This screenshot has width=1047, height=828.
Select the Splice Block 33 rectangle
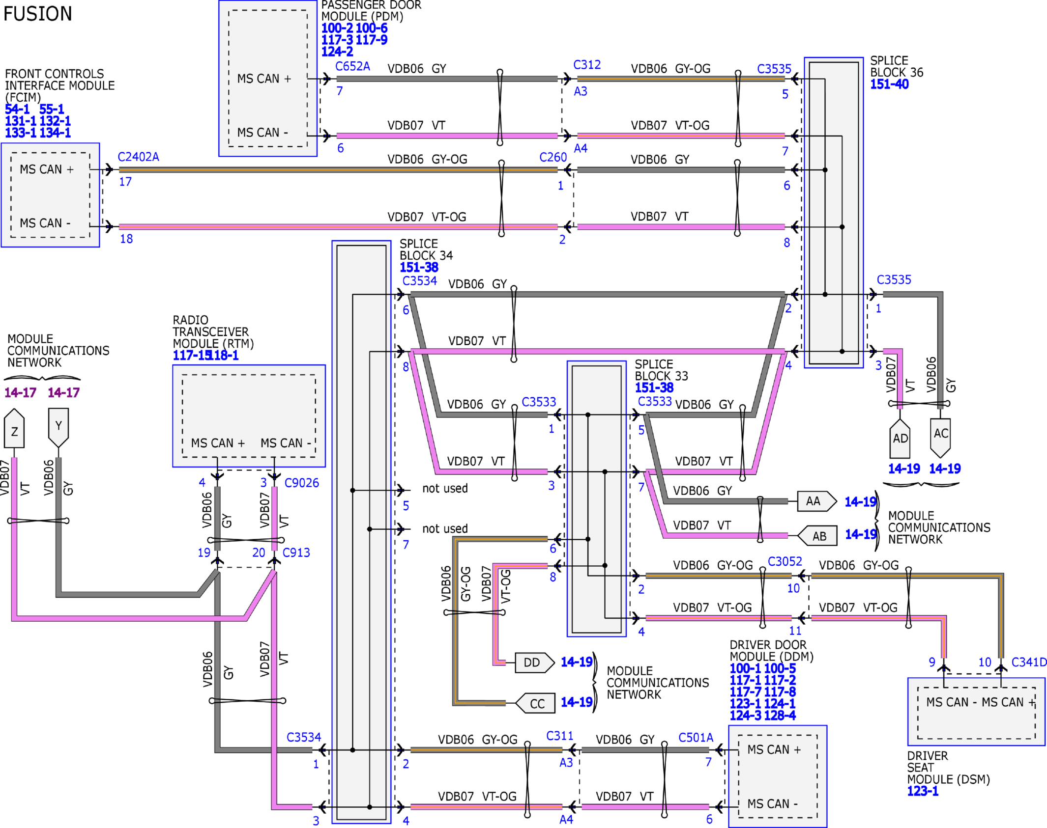pos(597,499)
